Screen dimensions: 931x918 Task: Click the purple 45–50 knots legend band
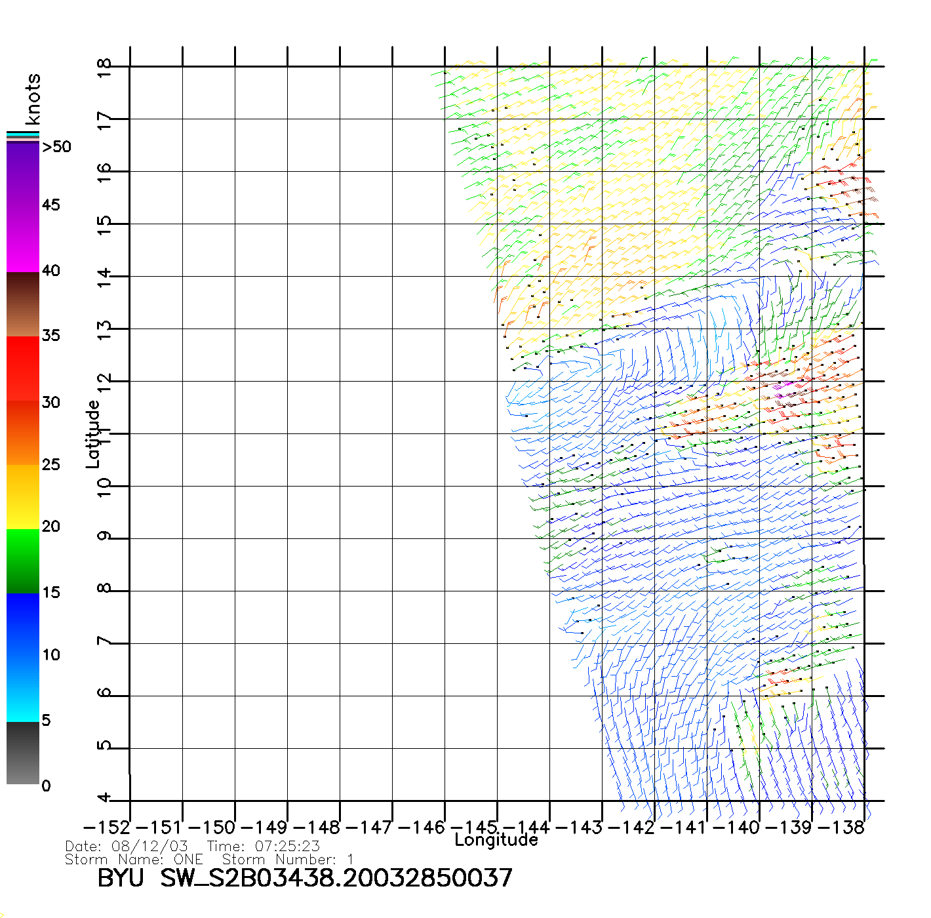point(23,175)
